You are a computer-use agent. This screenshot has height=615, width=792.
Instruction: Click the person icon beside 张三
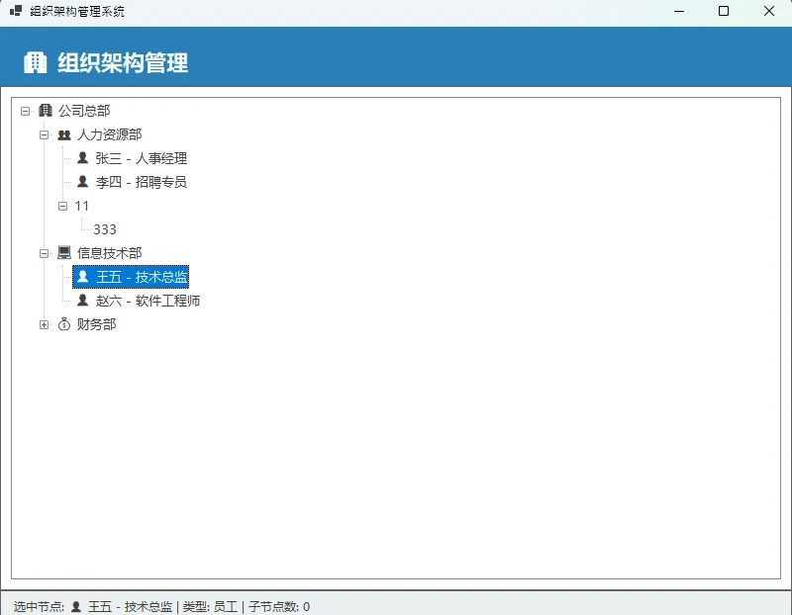click(83, 158)
